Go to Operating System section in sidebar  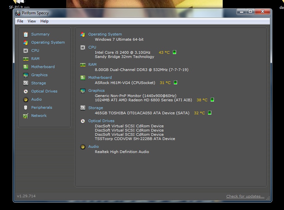click(48, 42)
